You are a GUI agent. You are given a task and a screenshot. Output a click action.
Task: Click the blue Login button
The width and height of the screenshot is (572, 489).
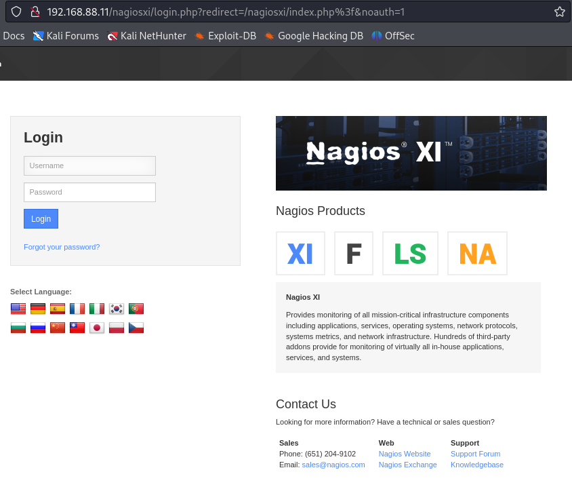pyautogui.click(x=41, y=219)
